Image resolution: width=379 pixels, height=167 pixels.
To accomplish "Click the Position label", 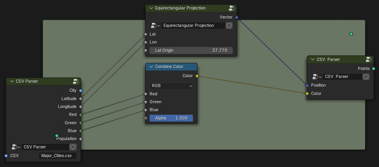I will 318,85.
